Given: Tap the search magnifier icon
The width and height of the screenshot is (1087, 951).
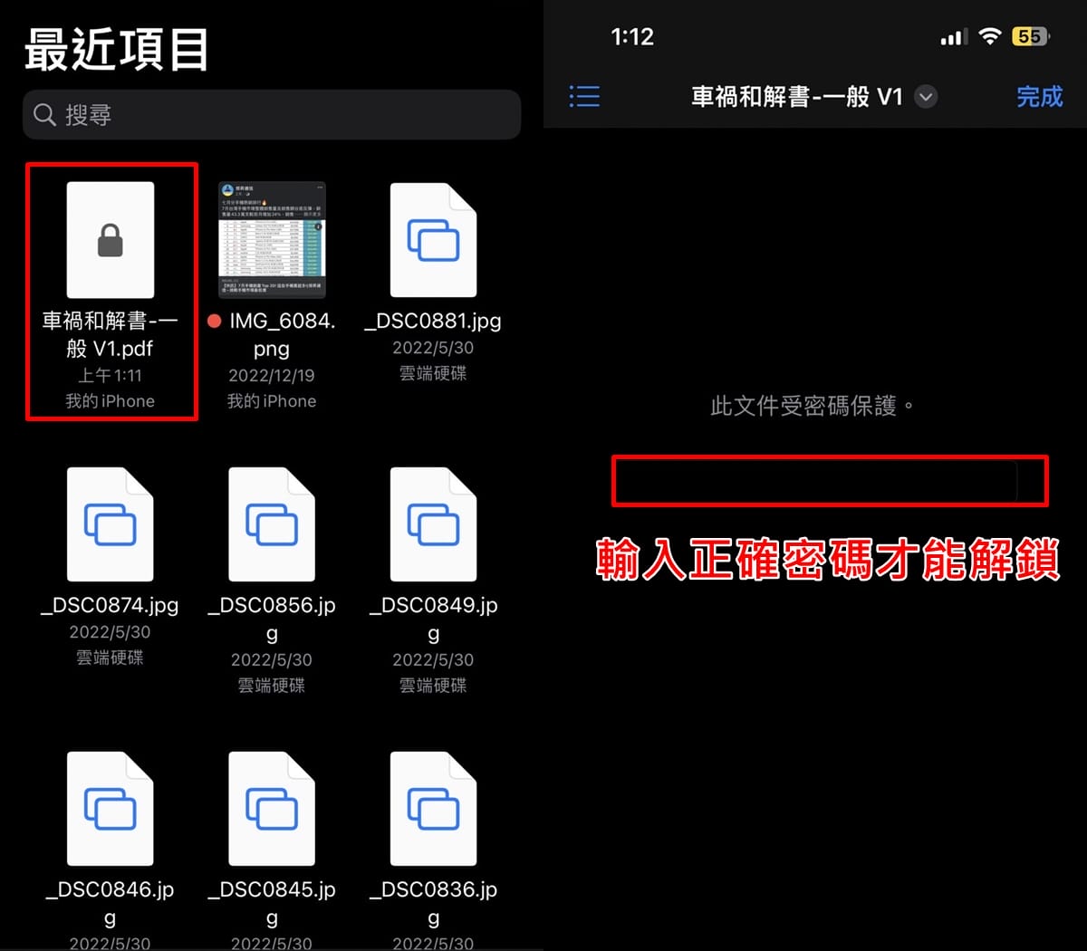Looking at the screenshot, I should [44, 114].
